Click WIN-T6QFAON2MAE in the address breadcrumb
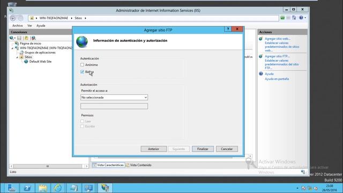 point(54,18)
